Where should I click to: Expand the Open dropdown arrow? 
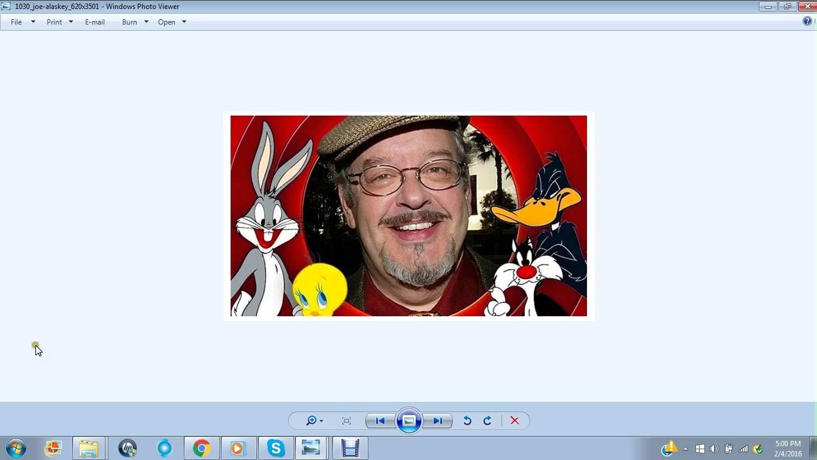pos(184,22)
